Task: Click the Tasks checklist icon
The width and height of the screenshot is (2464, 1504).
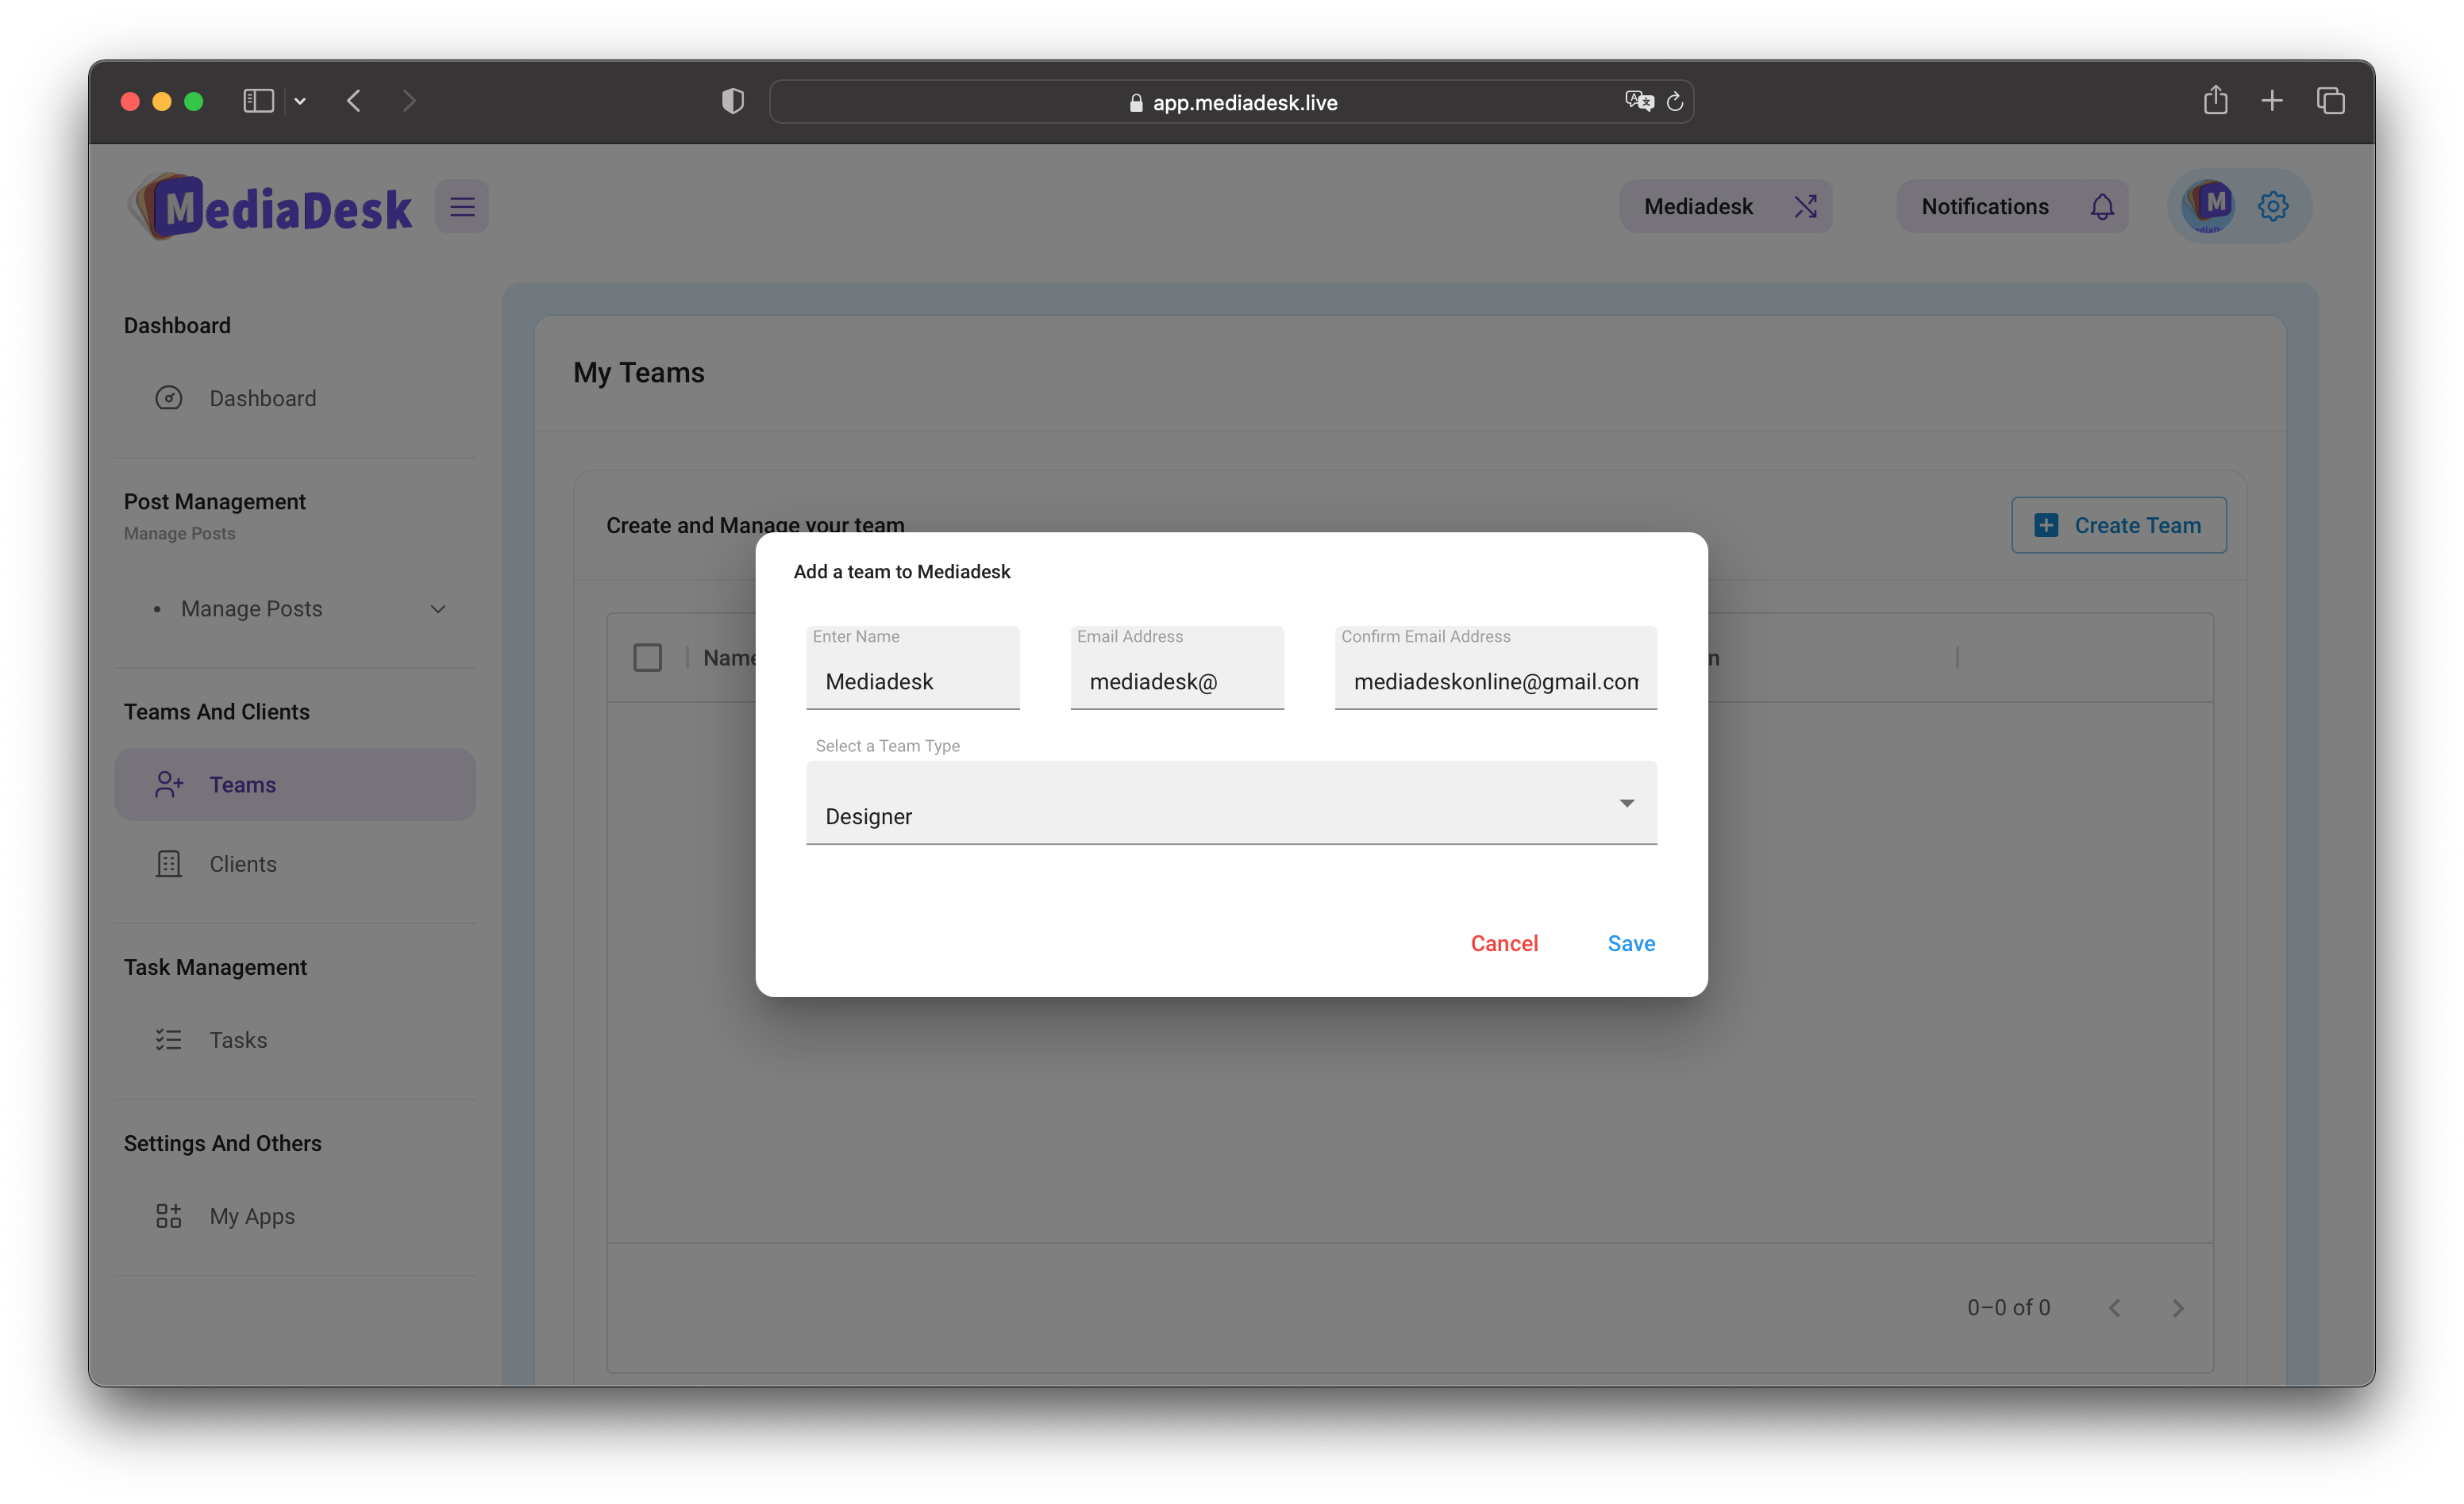Action: click(169, 1039)
